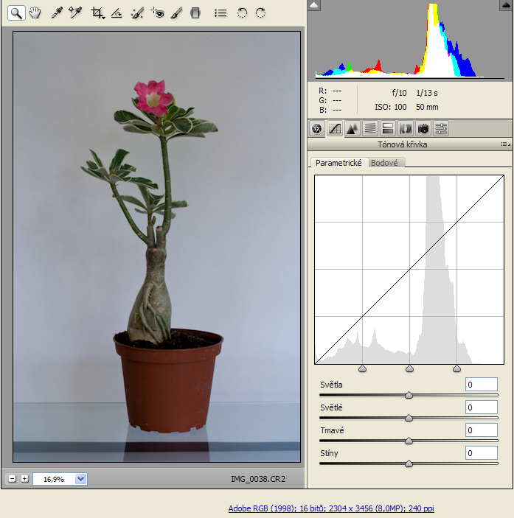Click the IMG_0038.CR2 filename label

[258, 479]
